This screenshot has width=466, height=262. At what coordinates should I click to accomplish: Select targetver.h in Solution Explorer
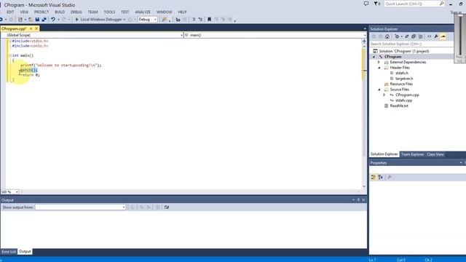click(x=404, y=79)
